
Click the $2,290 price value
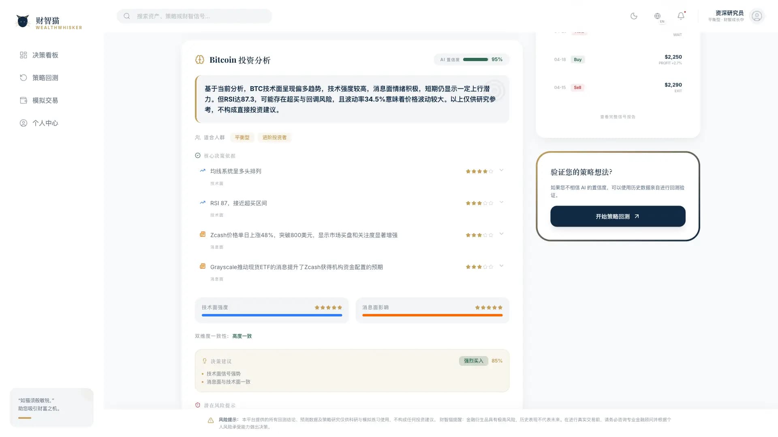[673, 85]
